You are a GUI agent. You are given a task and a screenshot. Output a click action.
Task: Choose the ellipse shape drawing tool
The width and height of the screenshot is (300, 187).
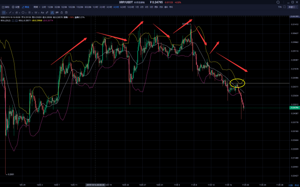(23, 13)
